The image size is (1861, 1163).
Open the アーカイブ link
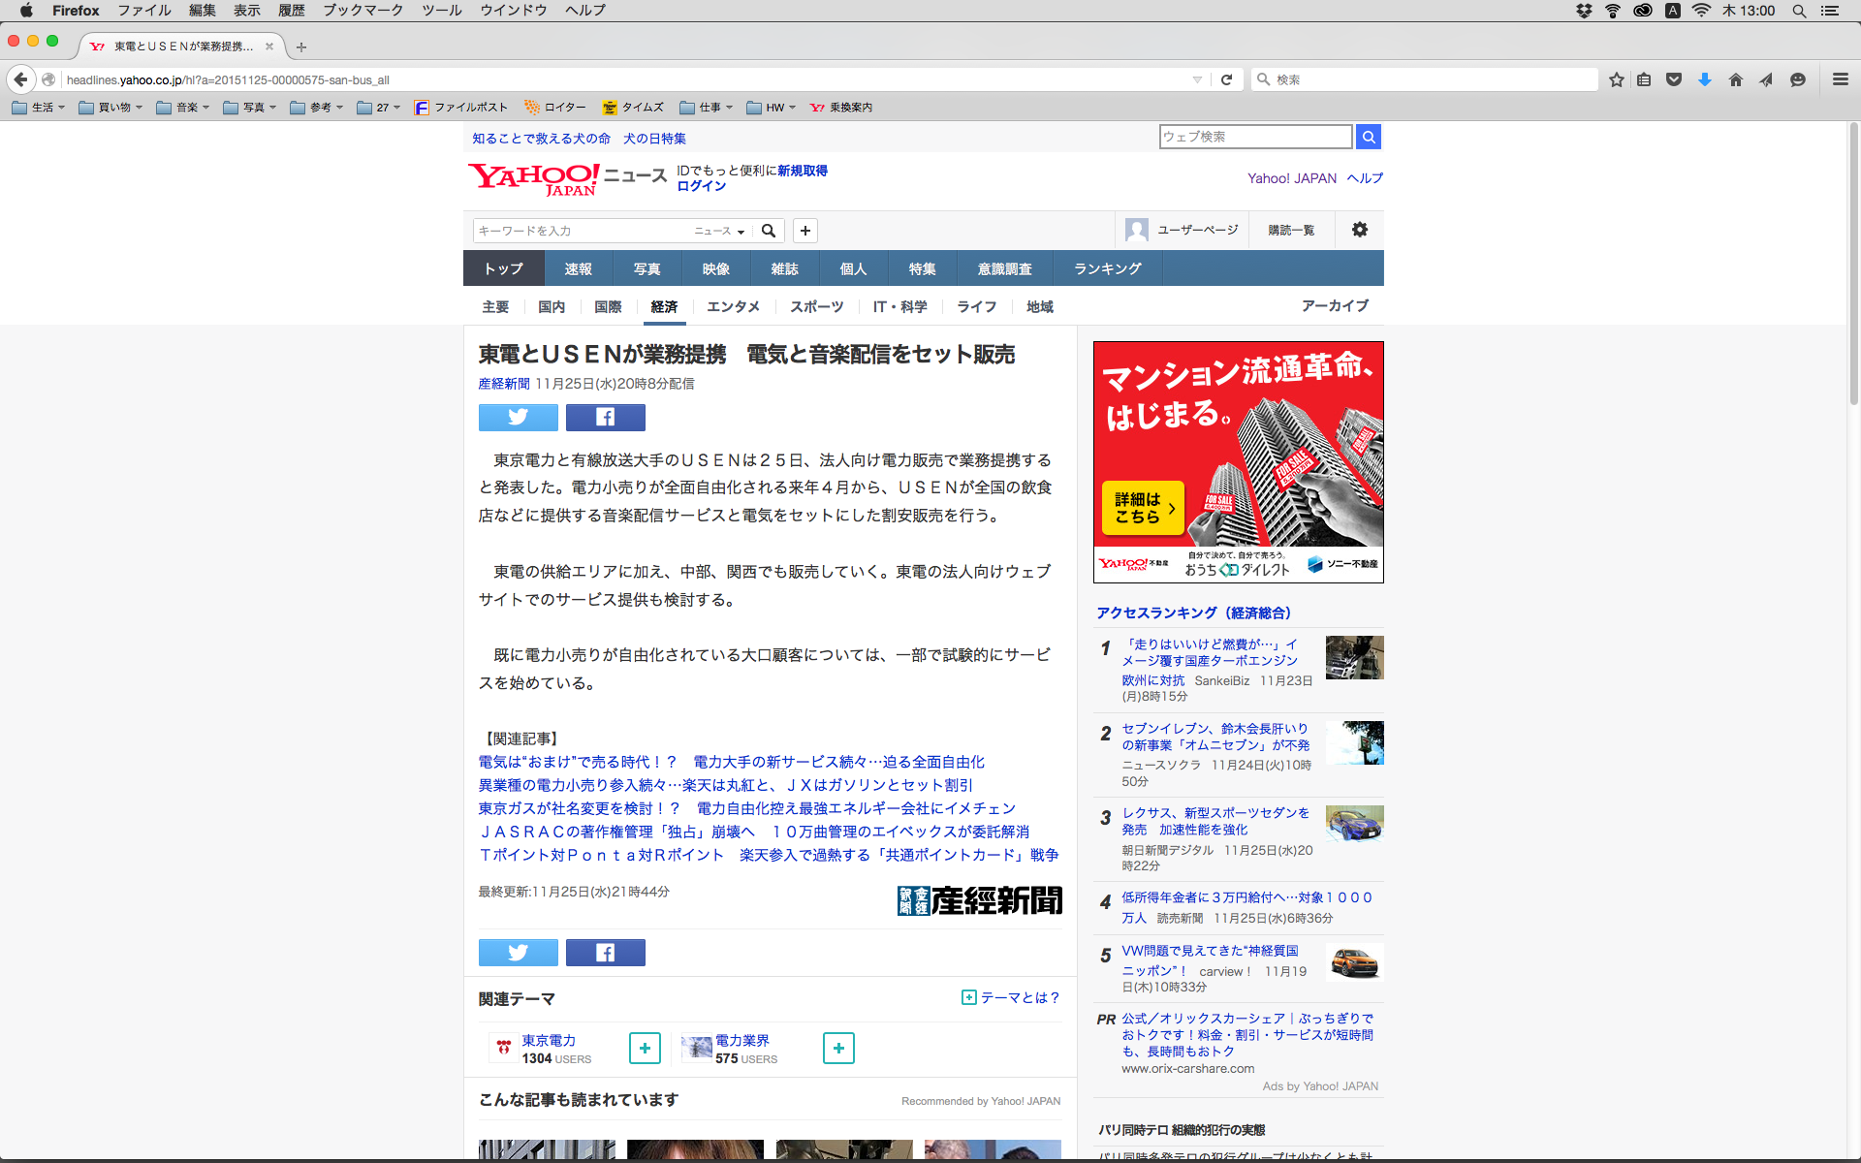pos(1335,305)
